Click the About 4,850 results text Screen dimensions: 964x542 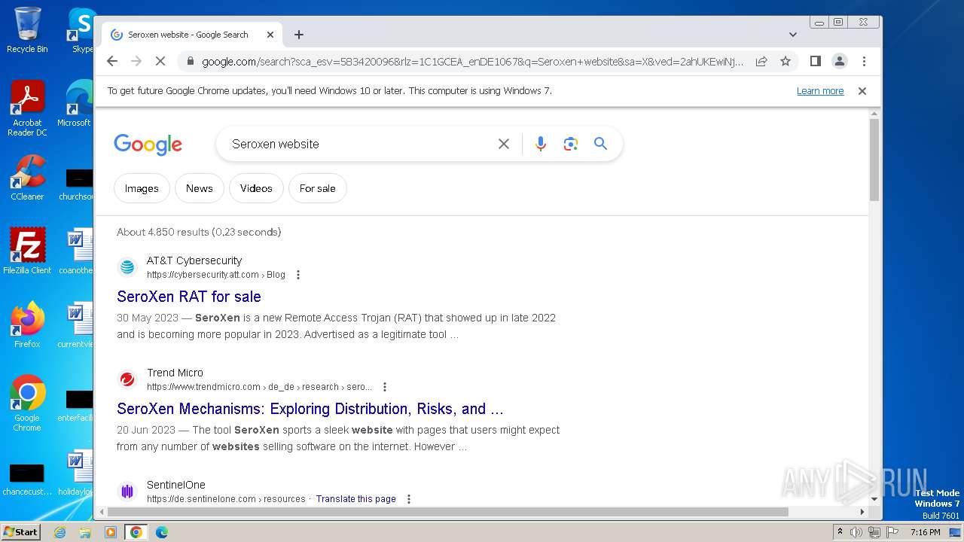coord(199,232)
